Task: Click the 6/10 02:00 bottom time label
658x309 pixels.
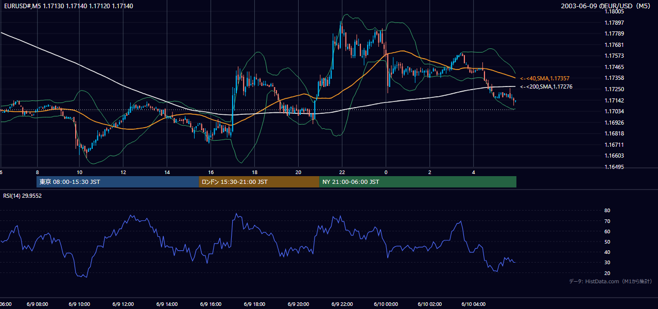Action: pos(430,304)
